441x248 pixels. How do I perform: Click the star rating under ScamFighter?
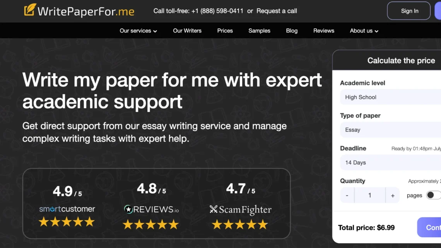(240, 224)
